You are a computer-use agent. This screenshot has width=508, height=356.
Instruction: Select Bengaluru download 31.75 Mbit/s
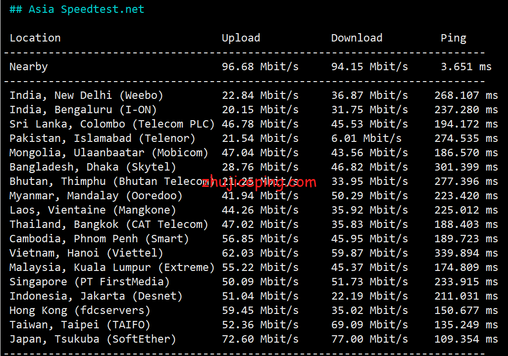pyautogui.click(x=369, y=110)
